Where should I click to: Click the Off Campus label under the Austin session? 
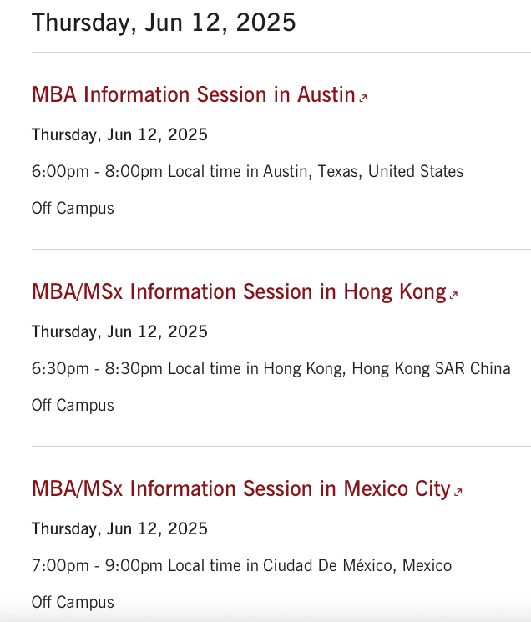pyautogui.click(x=73, y=208)
